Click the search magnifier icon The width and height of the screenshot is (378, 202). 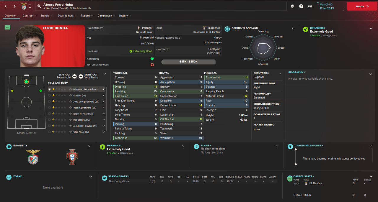pos(39,6)
